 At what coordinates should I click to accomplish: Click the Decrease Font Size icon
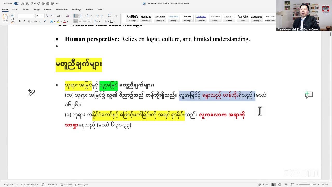[x=52, y=16]
